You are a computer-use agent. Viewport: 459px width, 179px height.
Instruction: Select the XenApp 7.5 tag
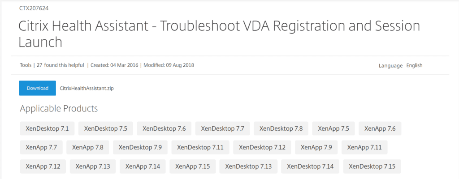[x=333, y=128]
